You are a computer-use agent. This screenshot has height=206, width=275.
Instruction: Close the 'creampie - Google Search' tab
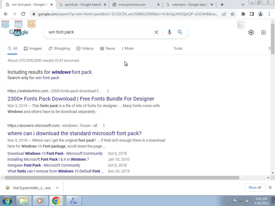[212, 5]
